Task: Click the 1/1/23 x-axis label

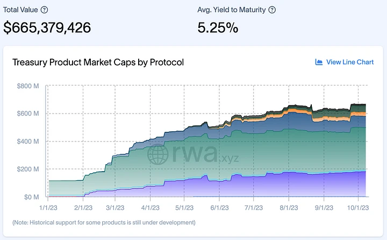Action: (x=48, y=207)
